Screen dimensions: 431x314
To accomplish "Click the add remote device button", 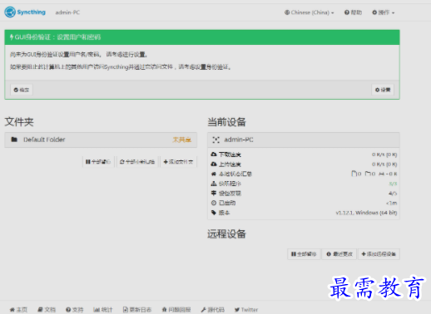I will click(x=379, y=254).
